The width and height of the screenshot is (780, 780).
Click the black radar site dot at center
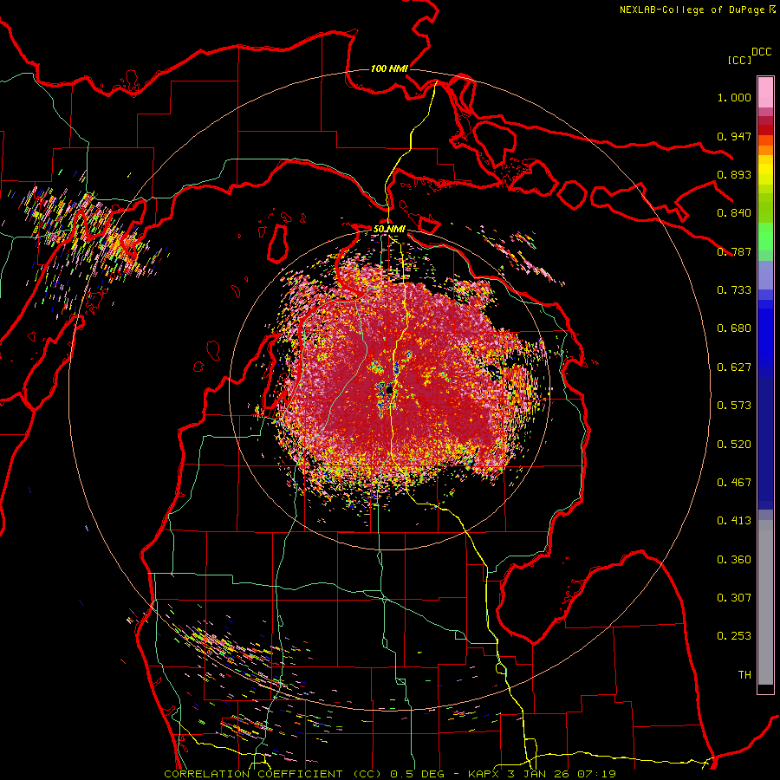pyautogui.click(x=389, y=390)
